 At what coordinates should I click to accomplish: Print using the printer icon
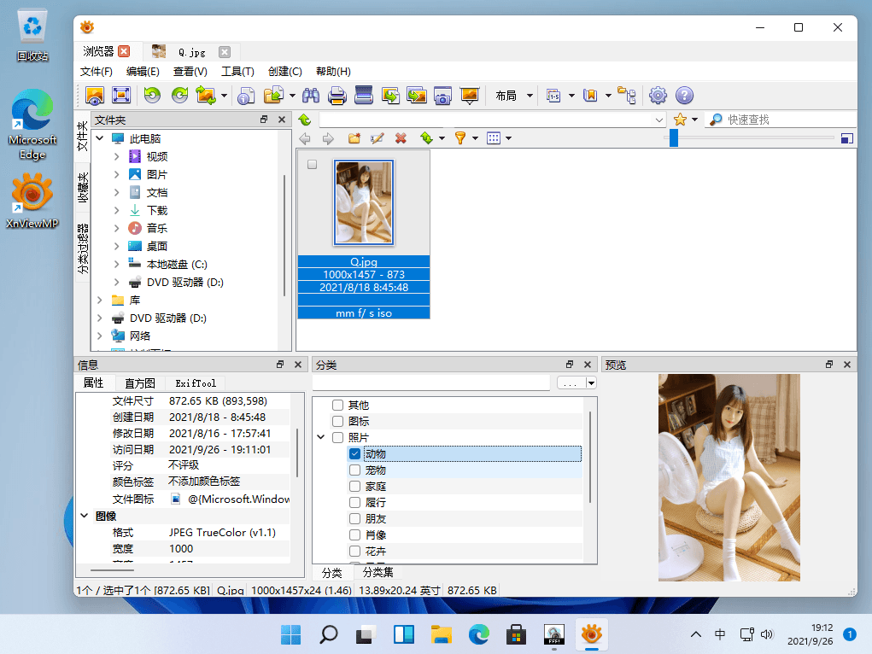[x=337, y=96]
